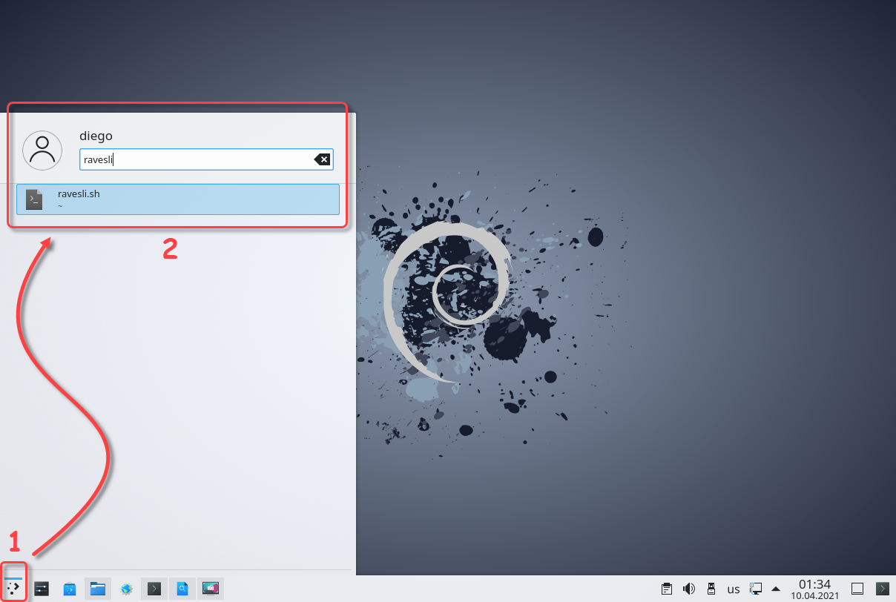Click the 10.04.2021 date in panel
The width and height of the screenshot is (896, 602).
click(x=814, y=596)
